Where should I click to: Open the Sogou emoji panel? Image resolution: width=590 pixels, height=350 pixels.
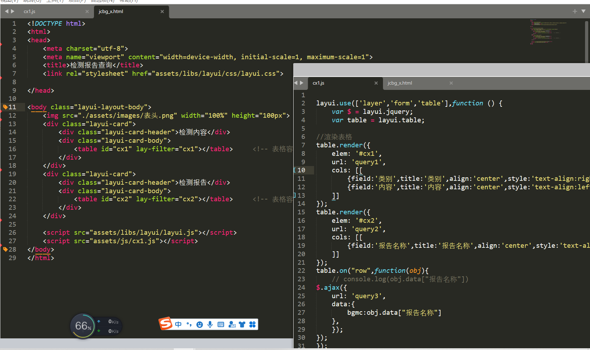(x=200, y=324)
